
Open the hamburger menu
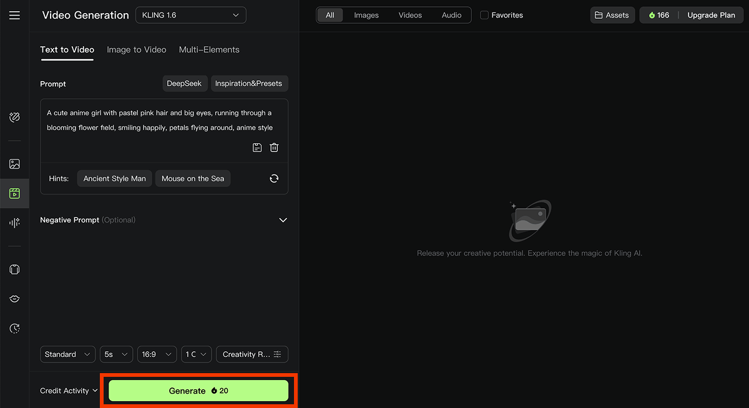[14, 15]
